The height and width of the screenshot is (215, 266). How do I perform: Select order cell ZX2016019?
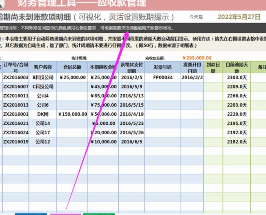pos(16,142)
